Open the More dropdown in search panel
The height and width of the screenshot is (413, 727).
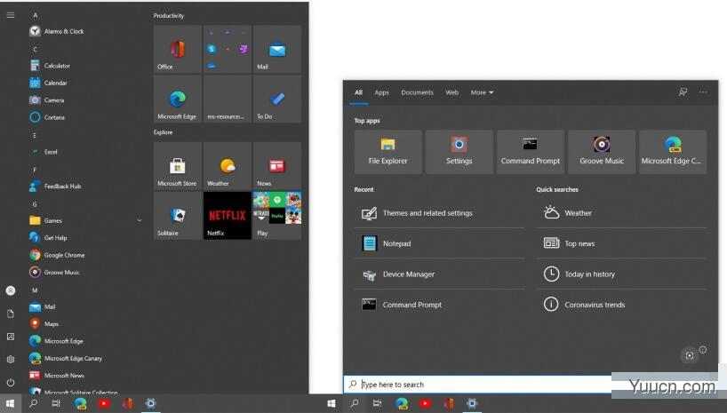pos(482,92)
